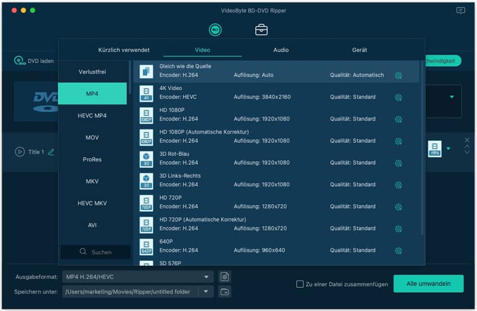
Task: Switch to the Audio tab
Action: click(x=281, y=50)
